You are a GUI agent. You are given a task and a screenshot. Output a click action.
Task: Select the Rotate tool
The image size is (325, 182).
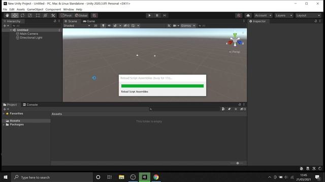(x=22, y=16)
